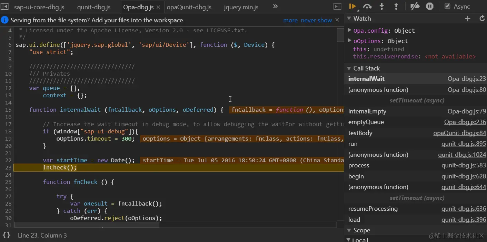Click the fnCheck(); call on line 23

tap(60, 167)
